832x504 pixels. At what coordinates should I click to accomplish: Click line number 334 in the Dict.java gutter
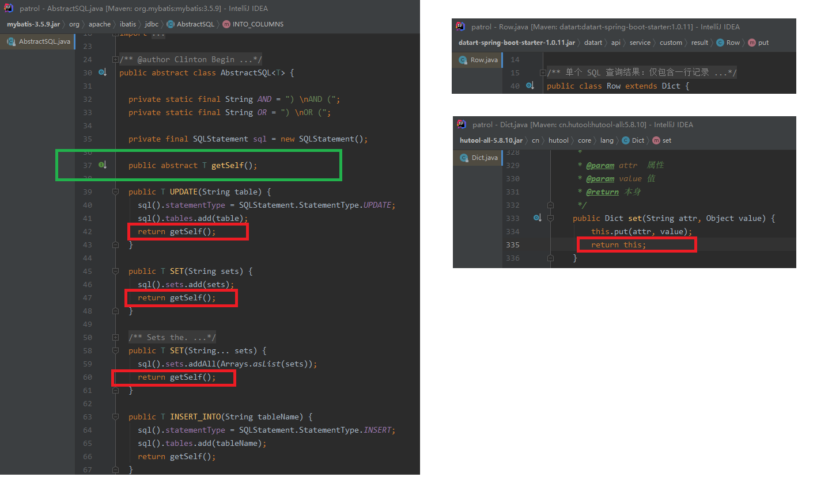pyautogui.click(x=513, y=231)
